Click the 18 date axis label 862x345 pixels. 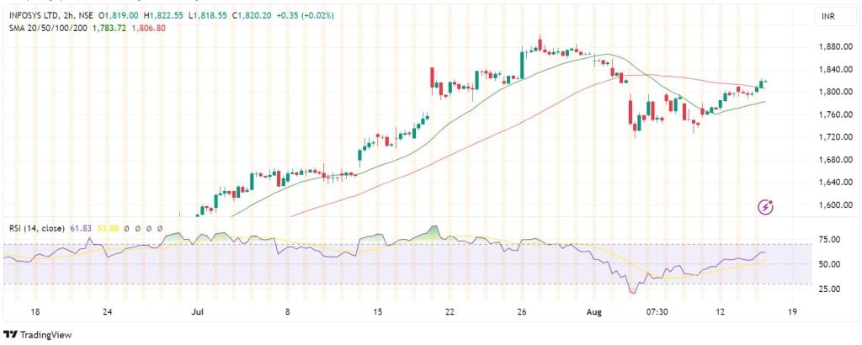(35, 312)
